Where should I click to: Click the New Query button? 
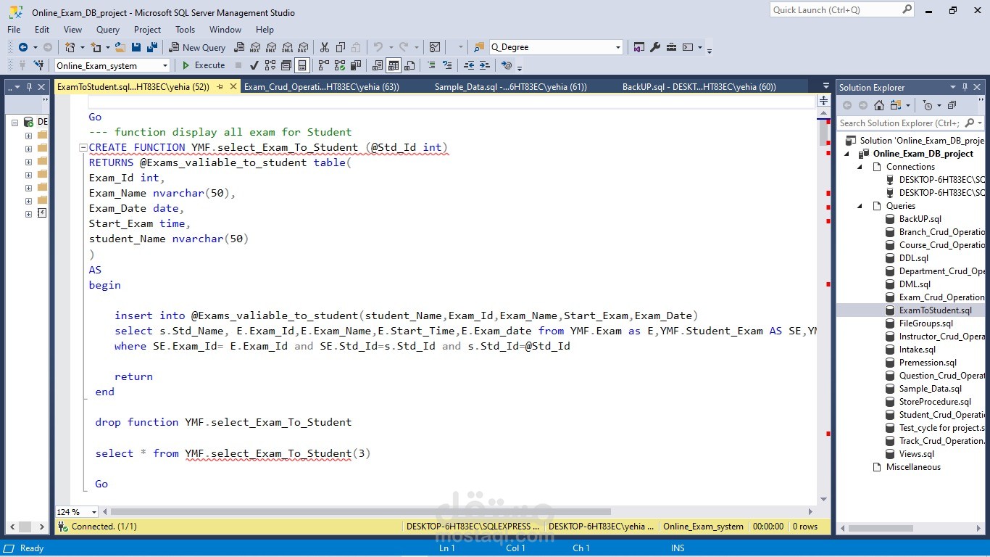pyautogui.click(x=197, y=47)
